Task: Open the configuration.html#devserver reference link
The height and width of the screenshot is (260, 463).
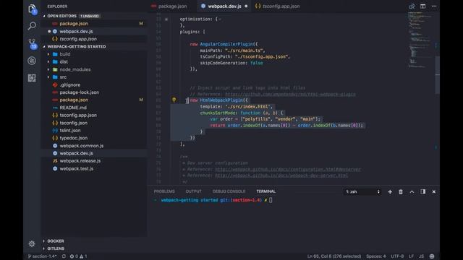Action: [x=288, y=170]
